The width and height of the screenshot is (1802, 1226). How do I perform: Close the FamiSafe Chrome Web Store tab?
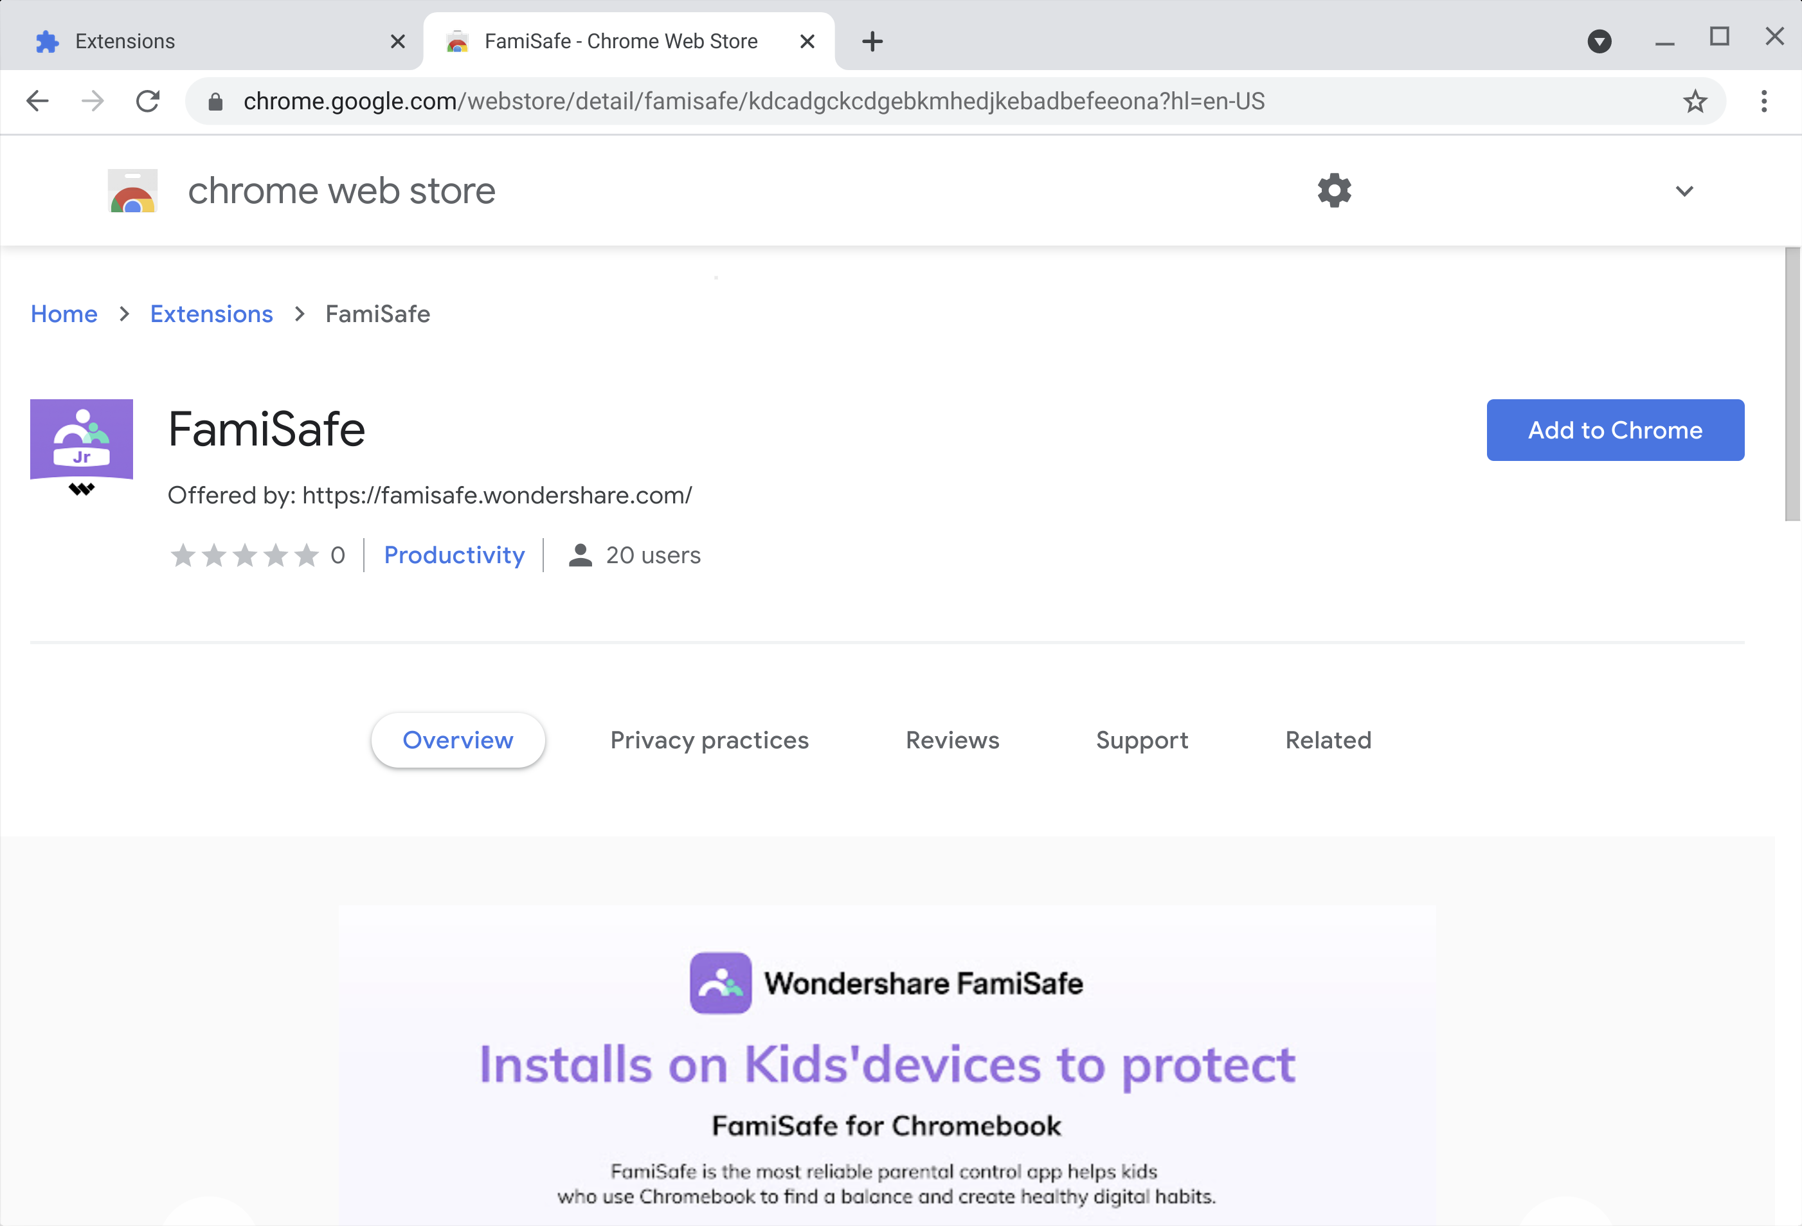[x=807, y=41]
